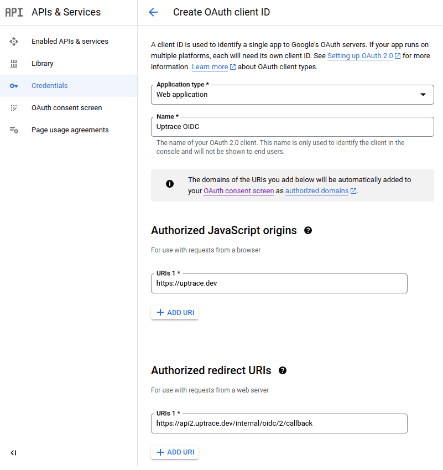The image size is (443, 470).
Task: Open help for Authorized JavaScript origins
Action: coord(308,230)
